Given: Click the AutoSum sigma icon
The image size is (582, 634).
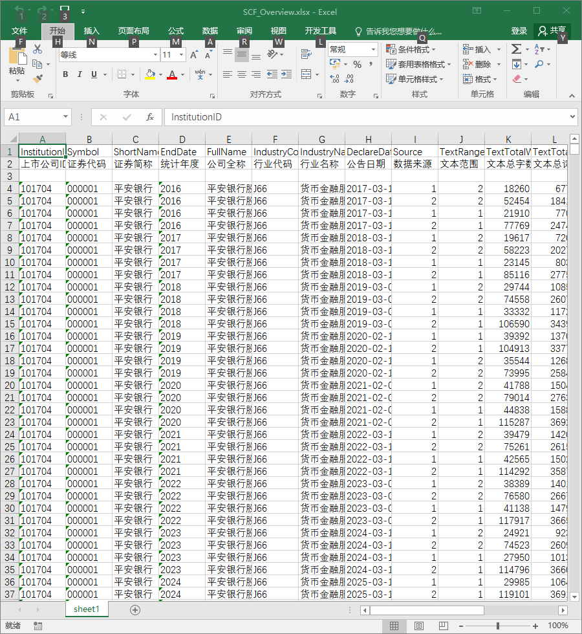Looking at the screenshot, I should coord(516,49).
